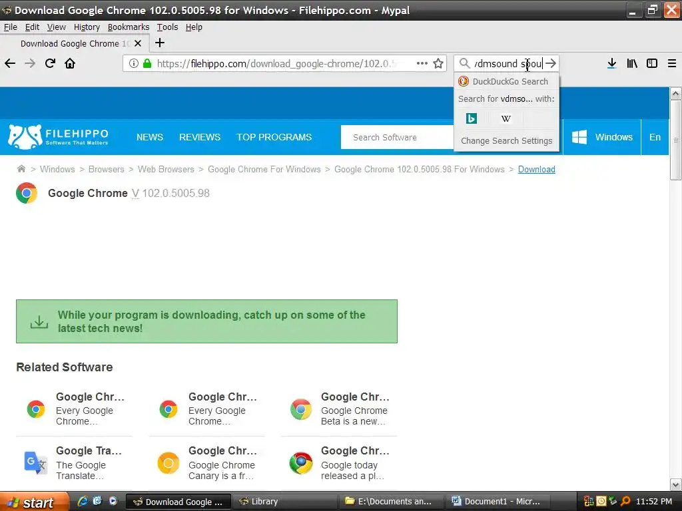Click the Windows breadcrumb link
Viewport: 682px width, 511px height.
click(x=57, y=169)
